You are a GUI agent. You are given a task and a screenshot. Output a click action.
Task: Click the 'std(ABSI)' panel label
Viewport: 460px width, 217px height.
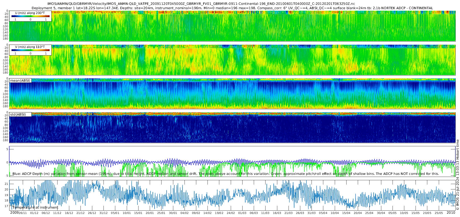pyautogui.click(x=18, y=114)
